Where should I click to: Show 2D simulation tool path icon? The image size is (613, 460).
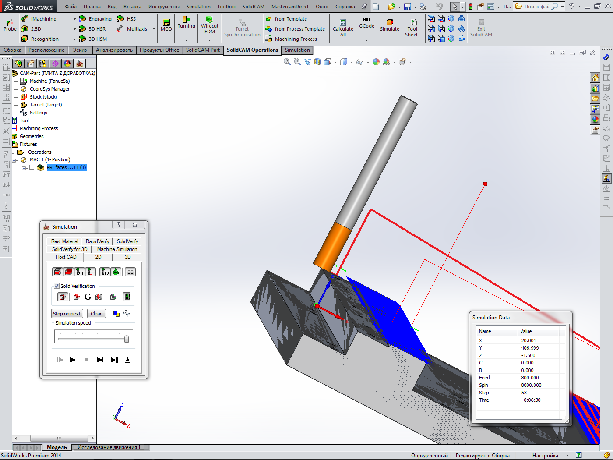coord(79,272)
